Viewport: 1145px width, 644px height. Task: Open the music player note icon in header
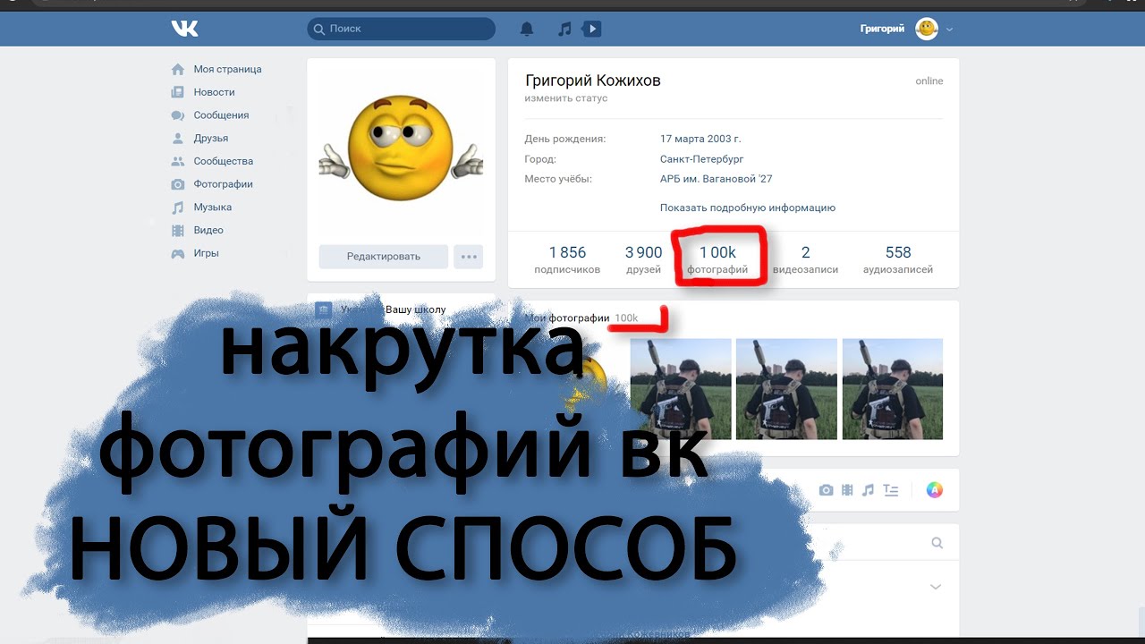click(564, 29)
